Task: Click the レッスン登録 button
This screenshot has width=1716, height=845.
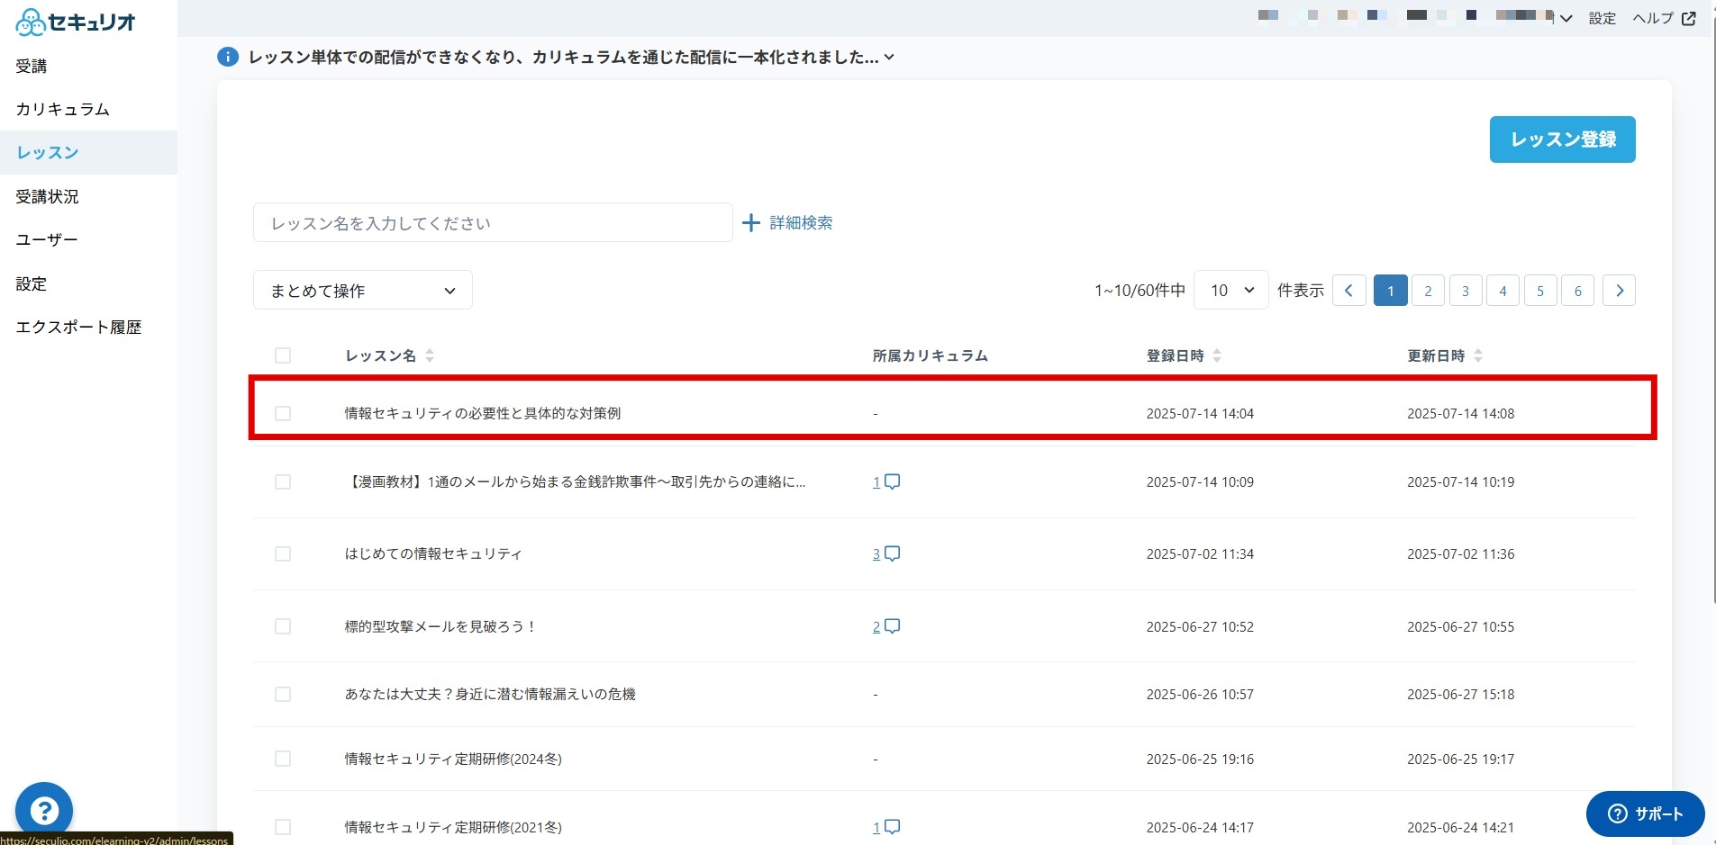Action: 1562,139
